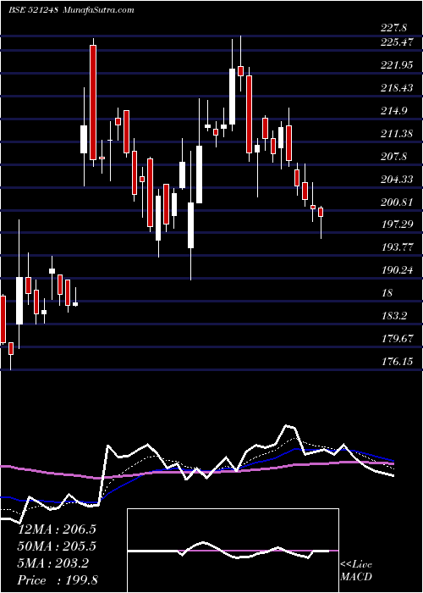Click the '12MA : 206.5' reading

tap(58, 529)
